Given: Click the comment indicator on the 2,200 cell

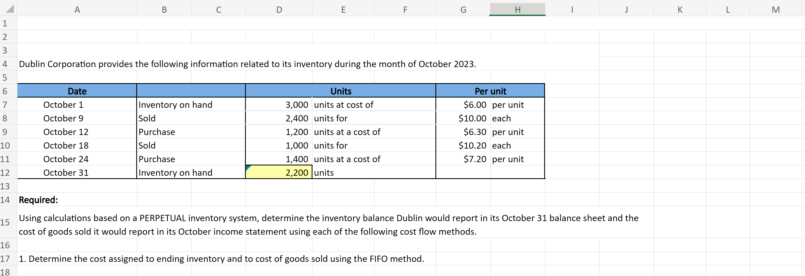Looking at the screenshot, I should pyautogui.click(x=247, y=167).
